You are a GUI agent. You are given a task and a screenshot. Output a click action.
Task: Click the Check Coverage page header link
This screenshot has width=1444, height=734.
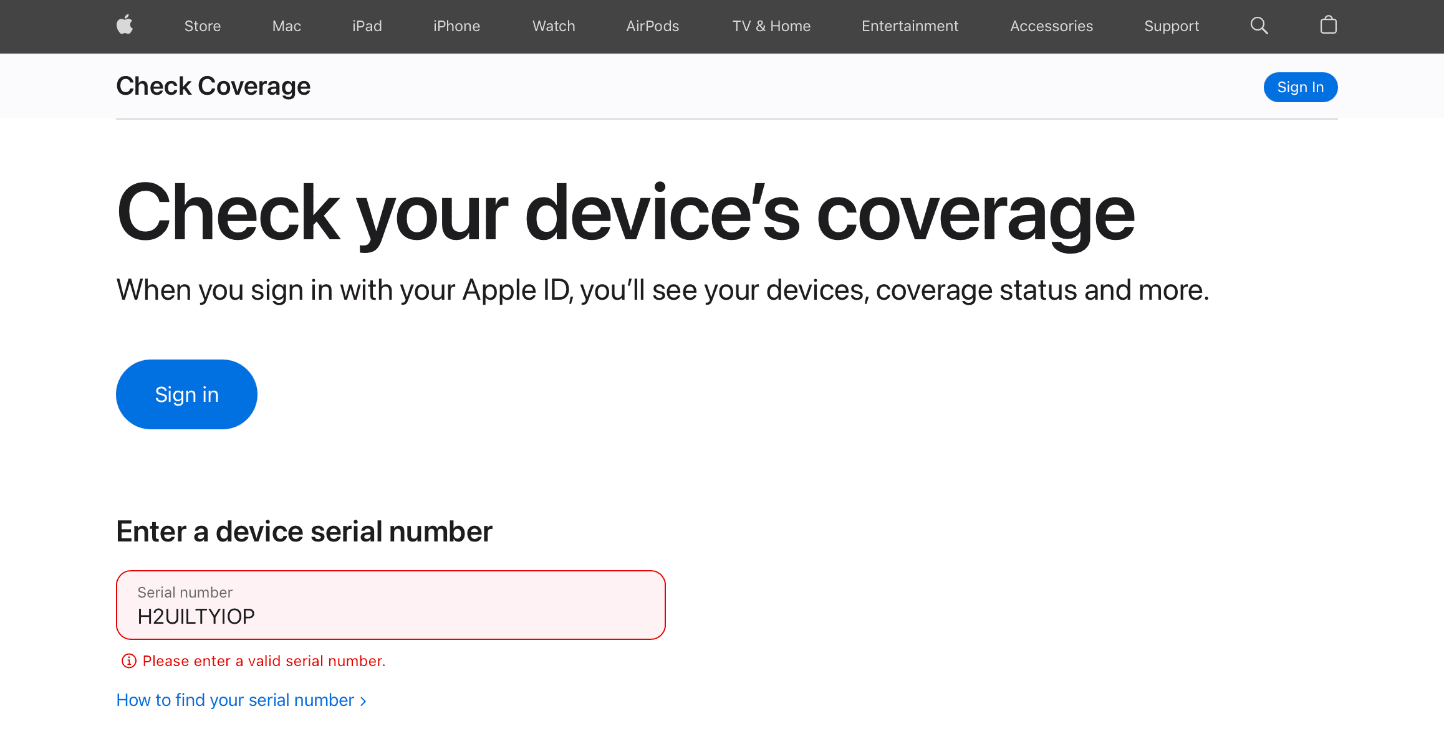tap(213, 86)
